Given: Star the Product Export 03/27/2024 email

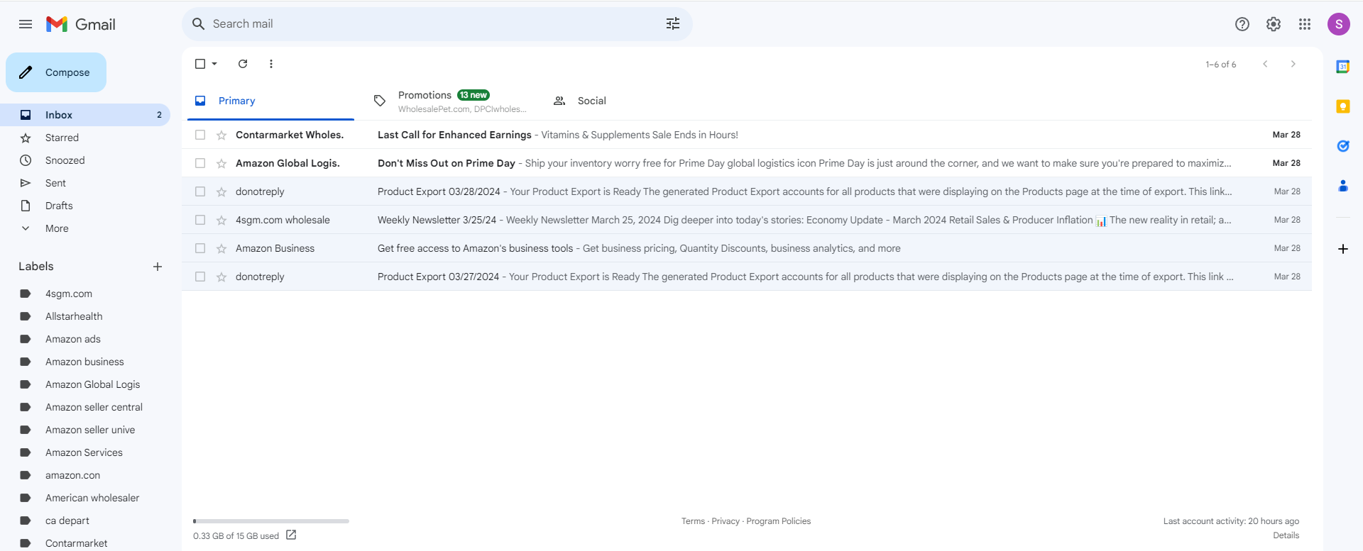Looking at the screenshot, I should pyautogui.click(x=221, y=277).
